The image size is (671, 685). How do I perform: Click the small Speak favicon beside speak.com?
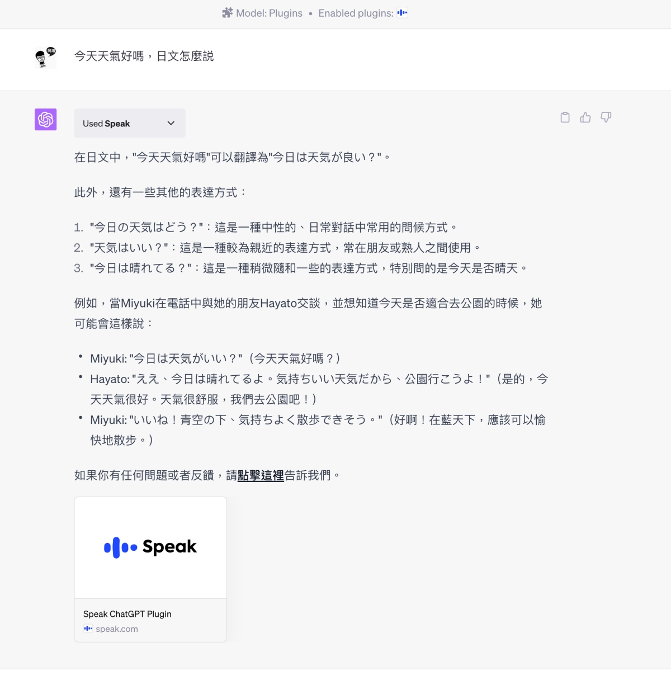88,629
